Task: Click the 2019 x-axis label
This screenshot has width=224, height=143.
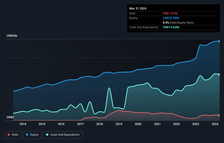Action: tap(119, 124)
